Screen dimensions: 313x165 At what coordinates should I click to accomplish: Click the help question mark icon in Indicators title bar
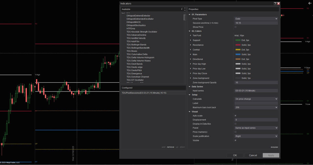pos(275,4)
